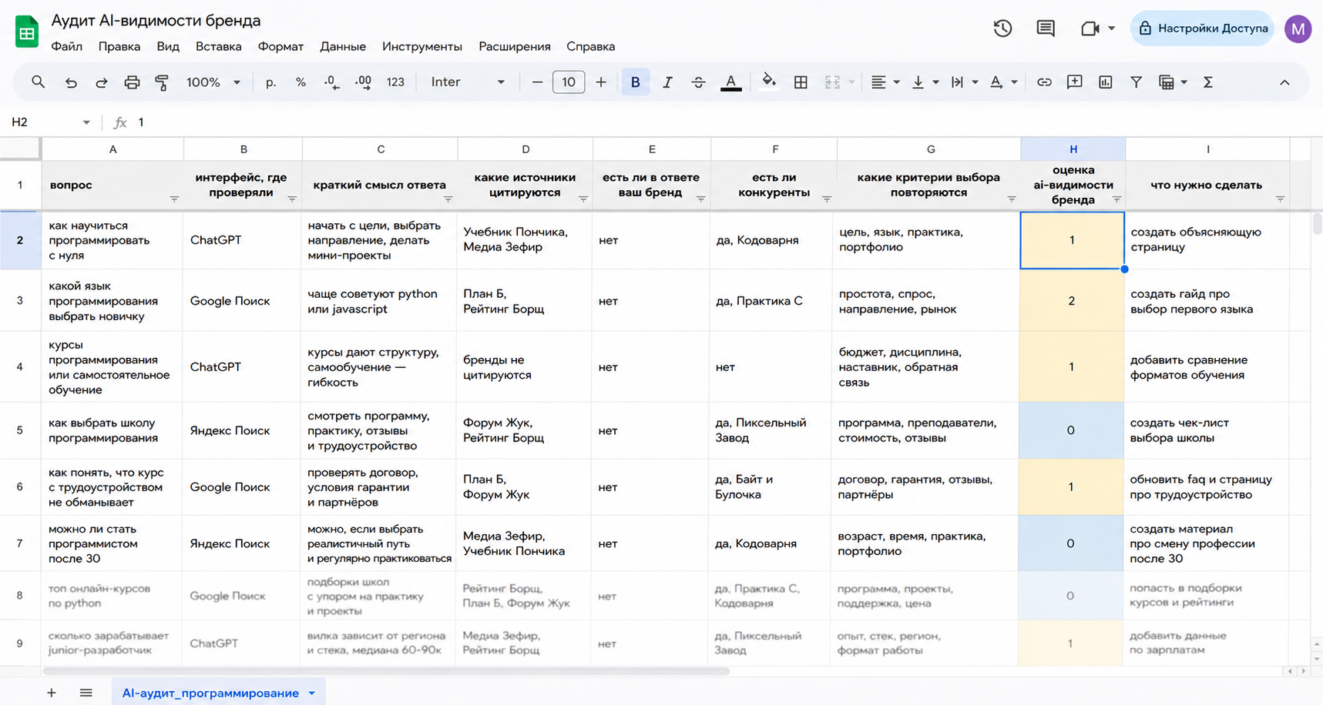
Task: Open the borders tool
Action: (x=801, y=82)
